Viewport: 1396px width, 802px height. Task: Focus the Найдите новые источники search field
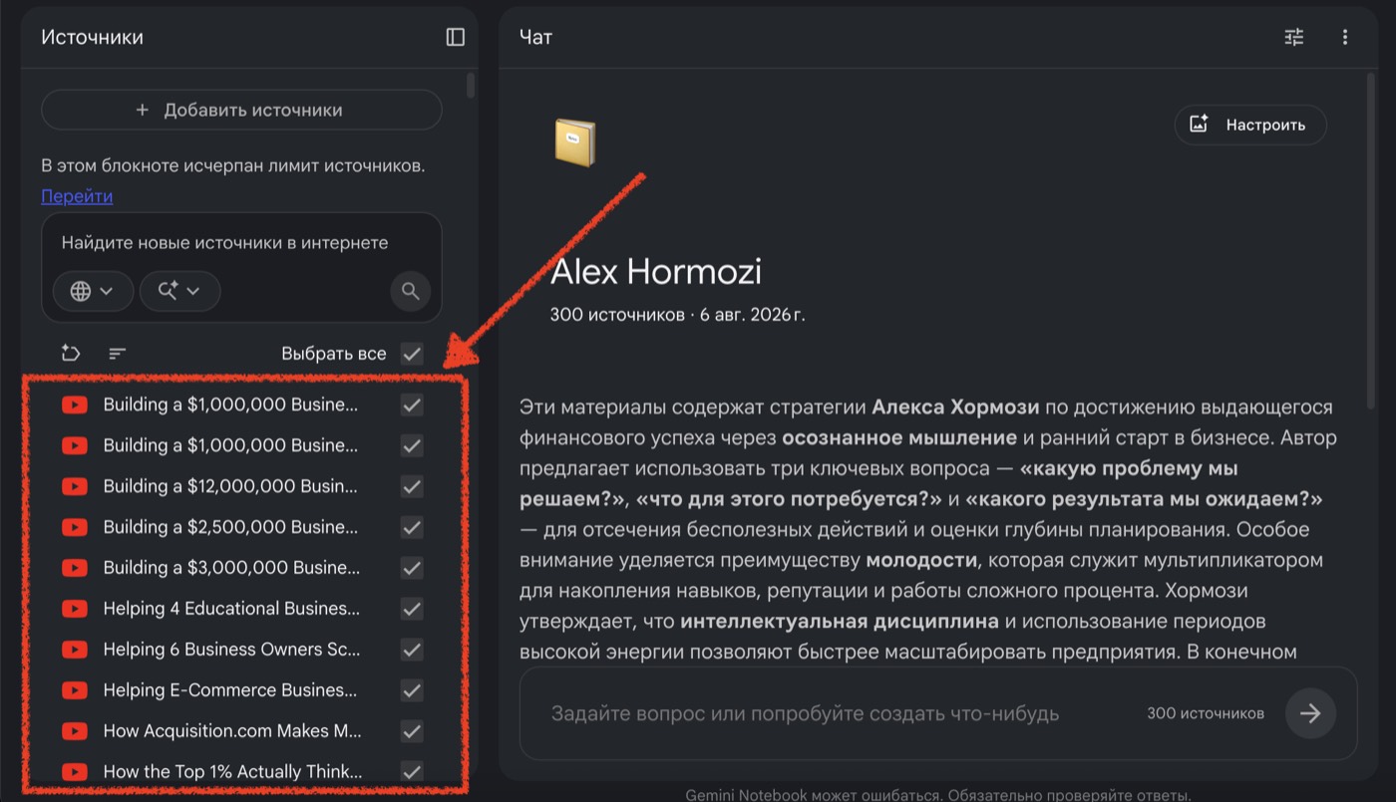point(225,243)
